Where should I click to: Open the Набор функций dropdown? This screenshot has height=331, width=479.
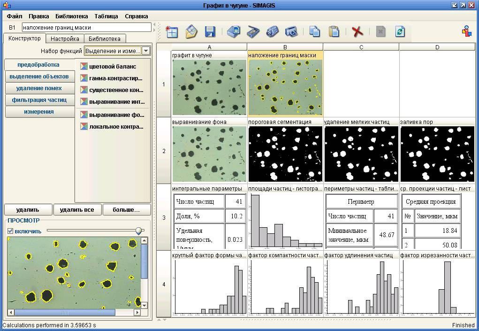tap(145, 51)
